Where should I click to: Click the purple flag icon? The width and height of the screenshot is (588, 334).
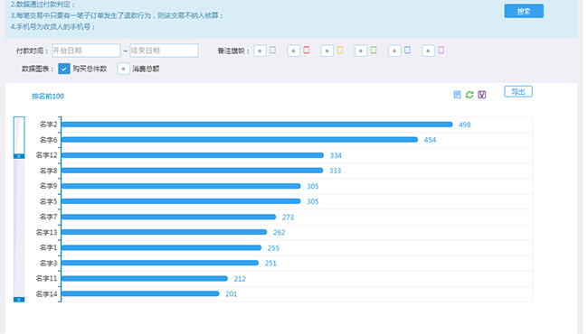(441, 50)
